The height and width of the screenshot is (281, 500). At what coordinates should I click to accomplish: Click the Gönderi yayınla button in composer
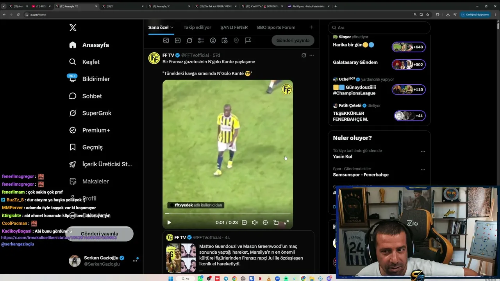[293, 40]
